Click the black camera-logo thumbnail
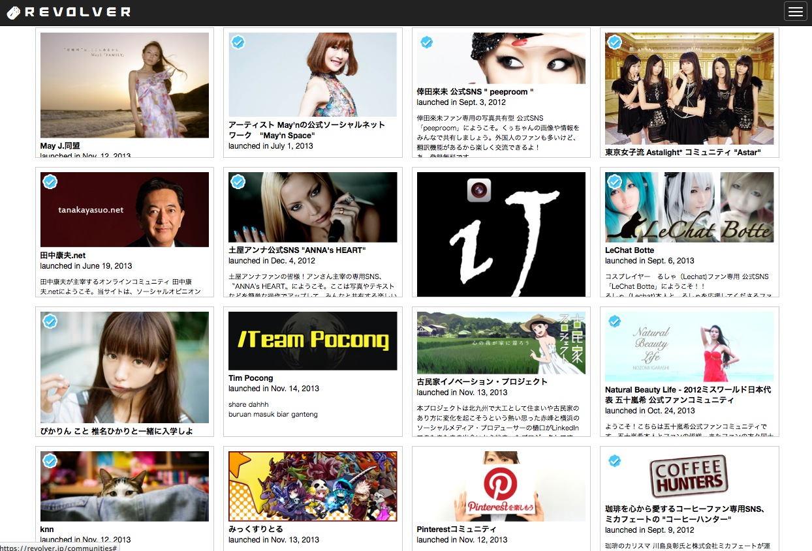The width and height of the screenshot is (812, 551). click(501, 233)
